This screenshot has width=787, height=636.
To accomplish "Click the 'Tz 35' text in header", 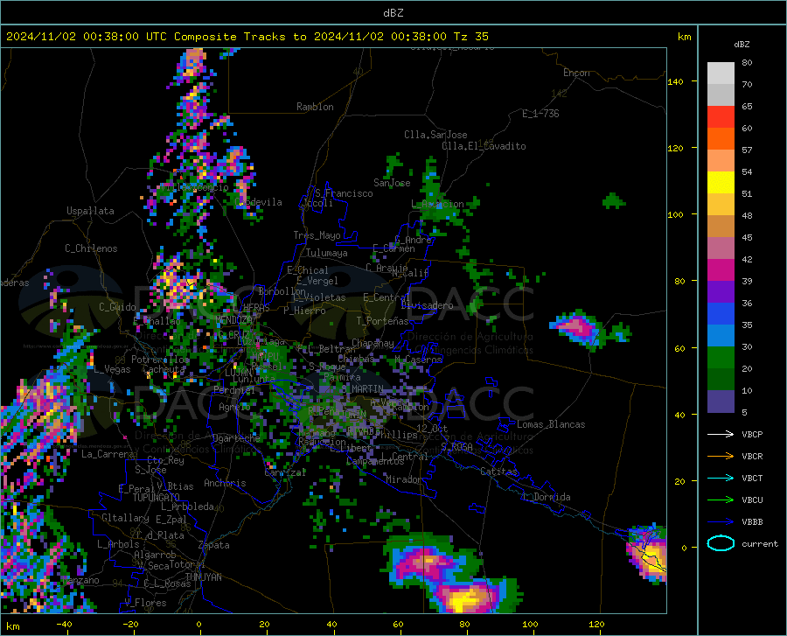I will [470, 37].
